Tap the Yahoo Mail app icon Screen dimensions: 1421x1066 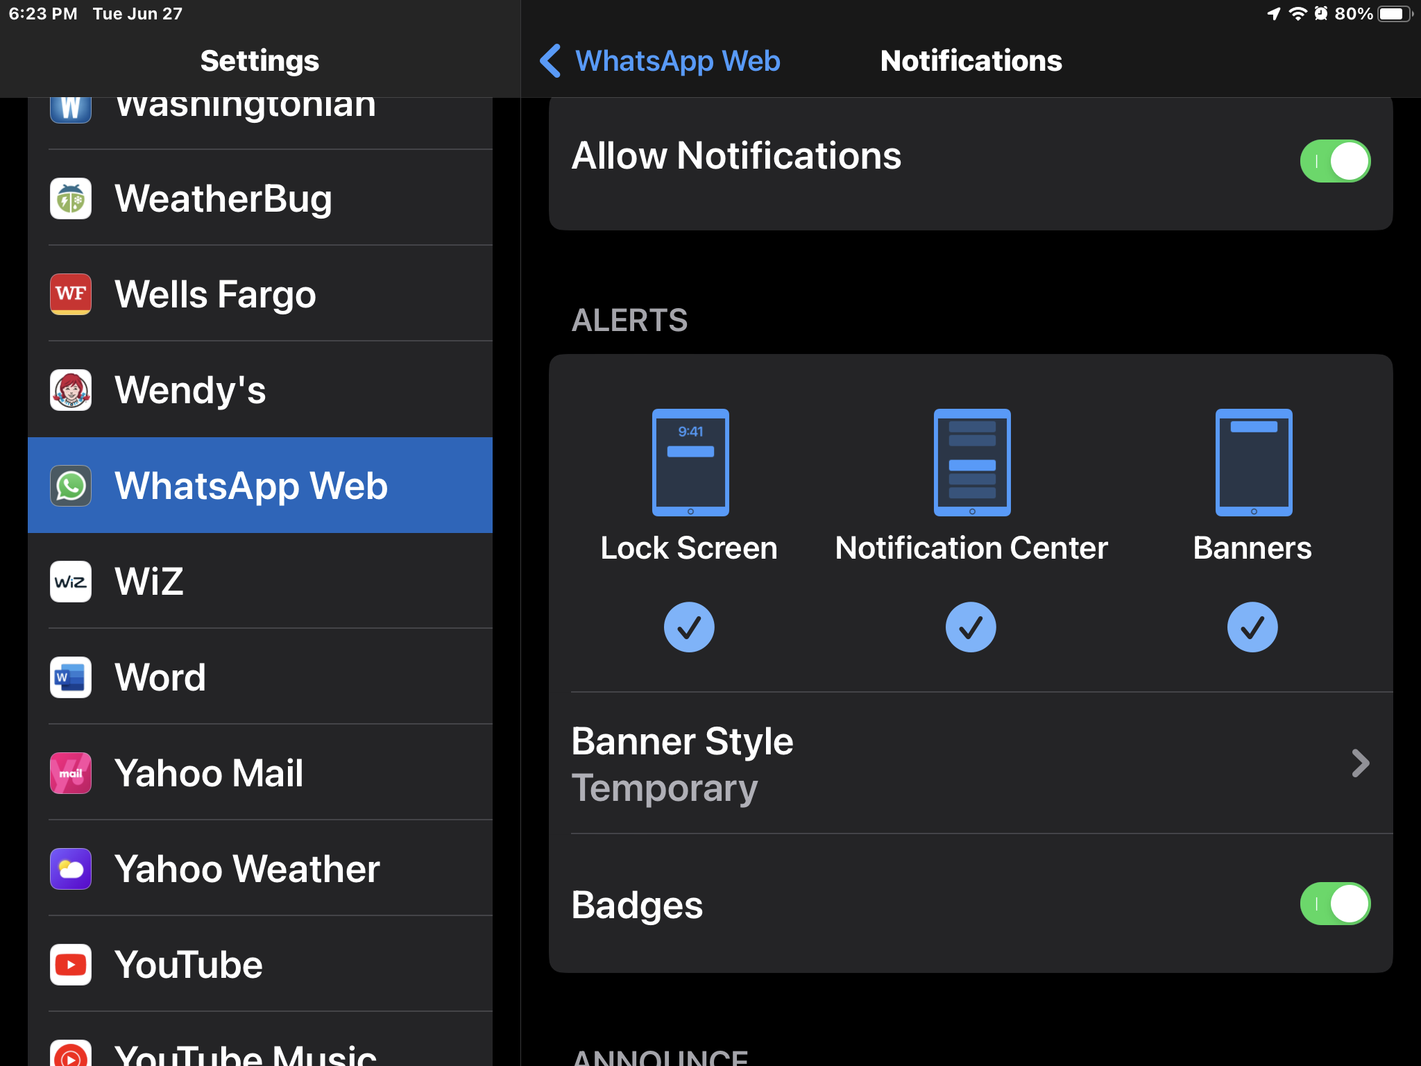pyautogui.click(x=71, y=773)
